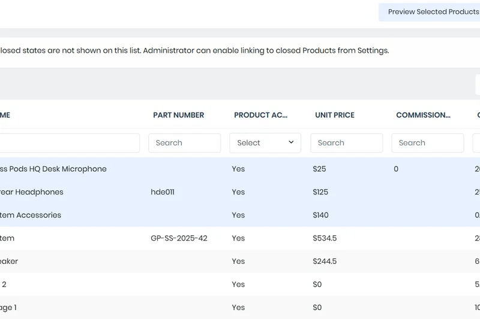The height and width of the screenshot is (319, 480).
Task: Click the Part Number search field
Action: pyautogui.click(x=185, y=143)
